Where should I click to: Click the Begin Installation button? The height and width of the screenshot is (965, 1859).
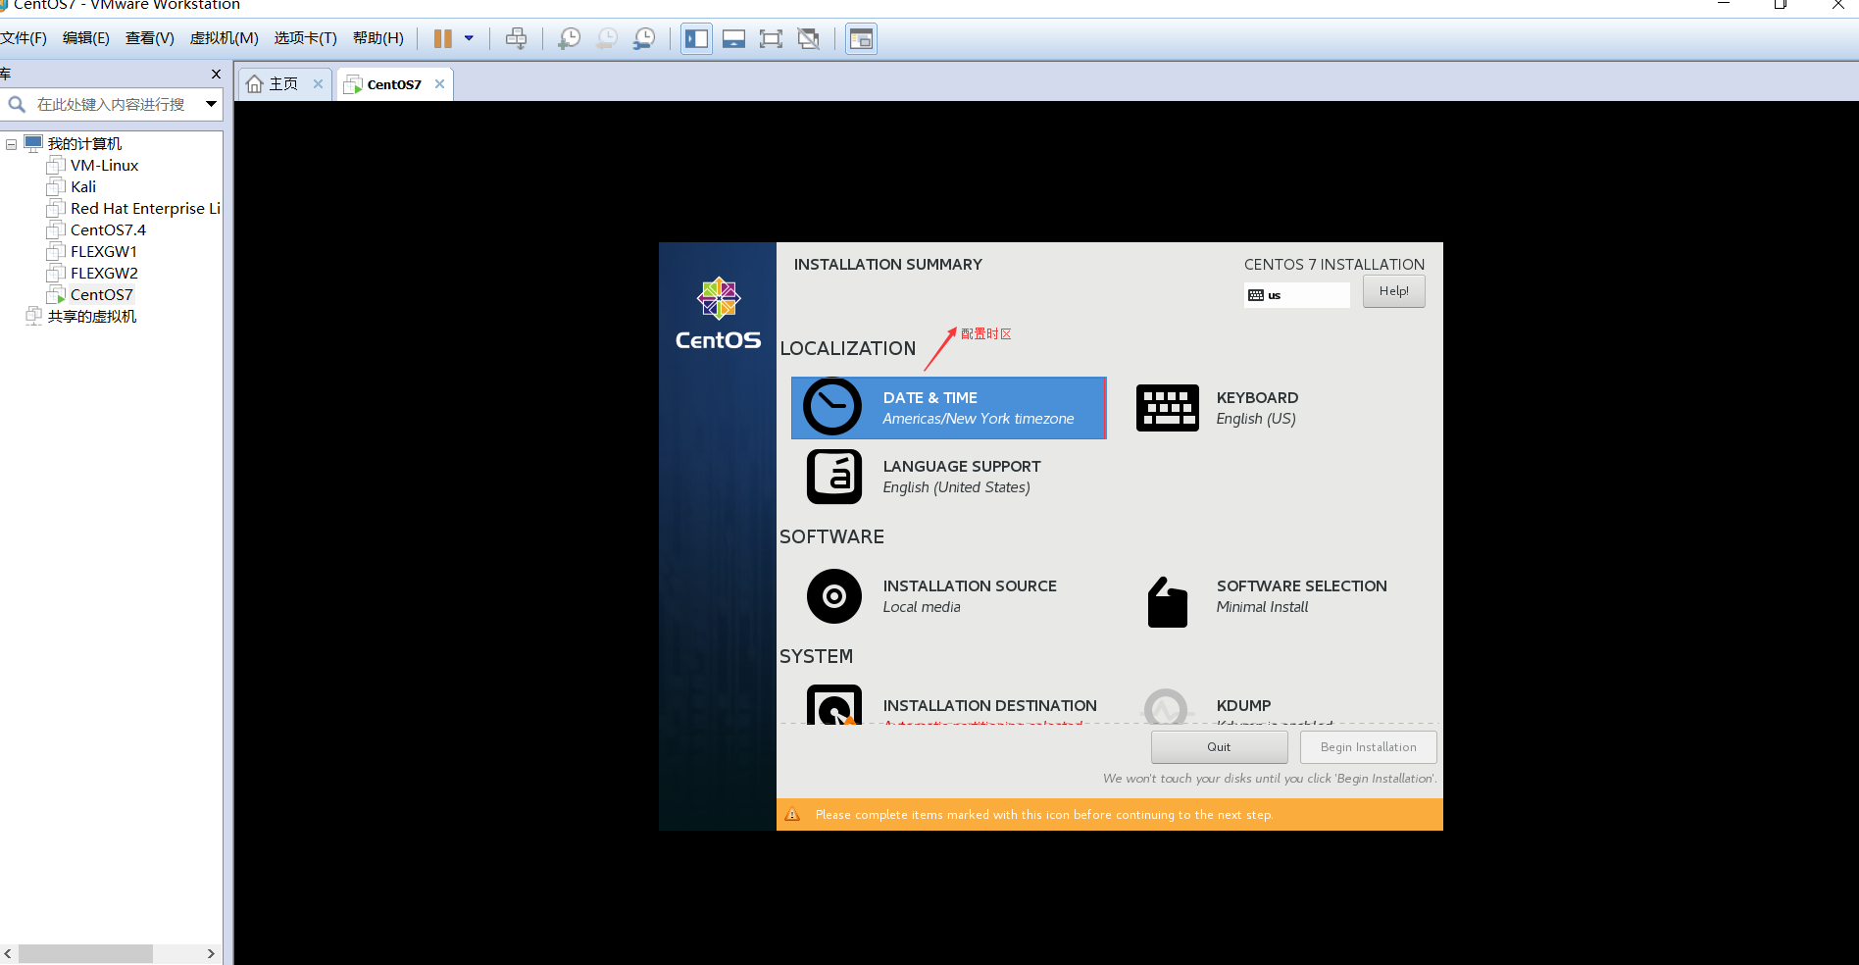1368,747
